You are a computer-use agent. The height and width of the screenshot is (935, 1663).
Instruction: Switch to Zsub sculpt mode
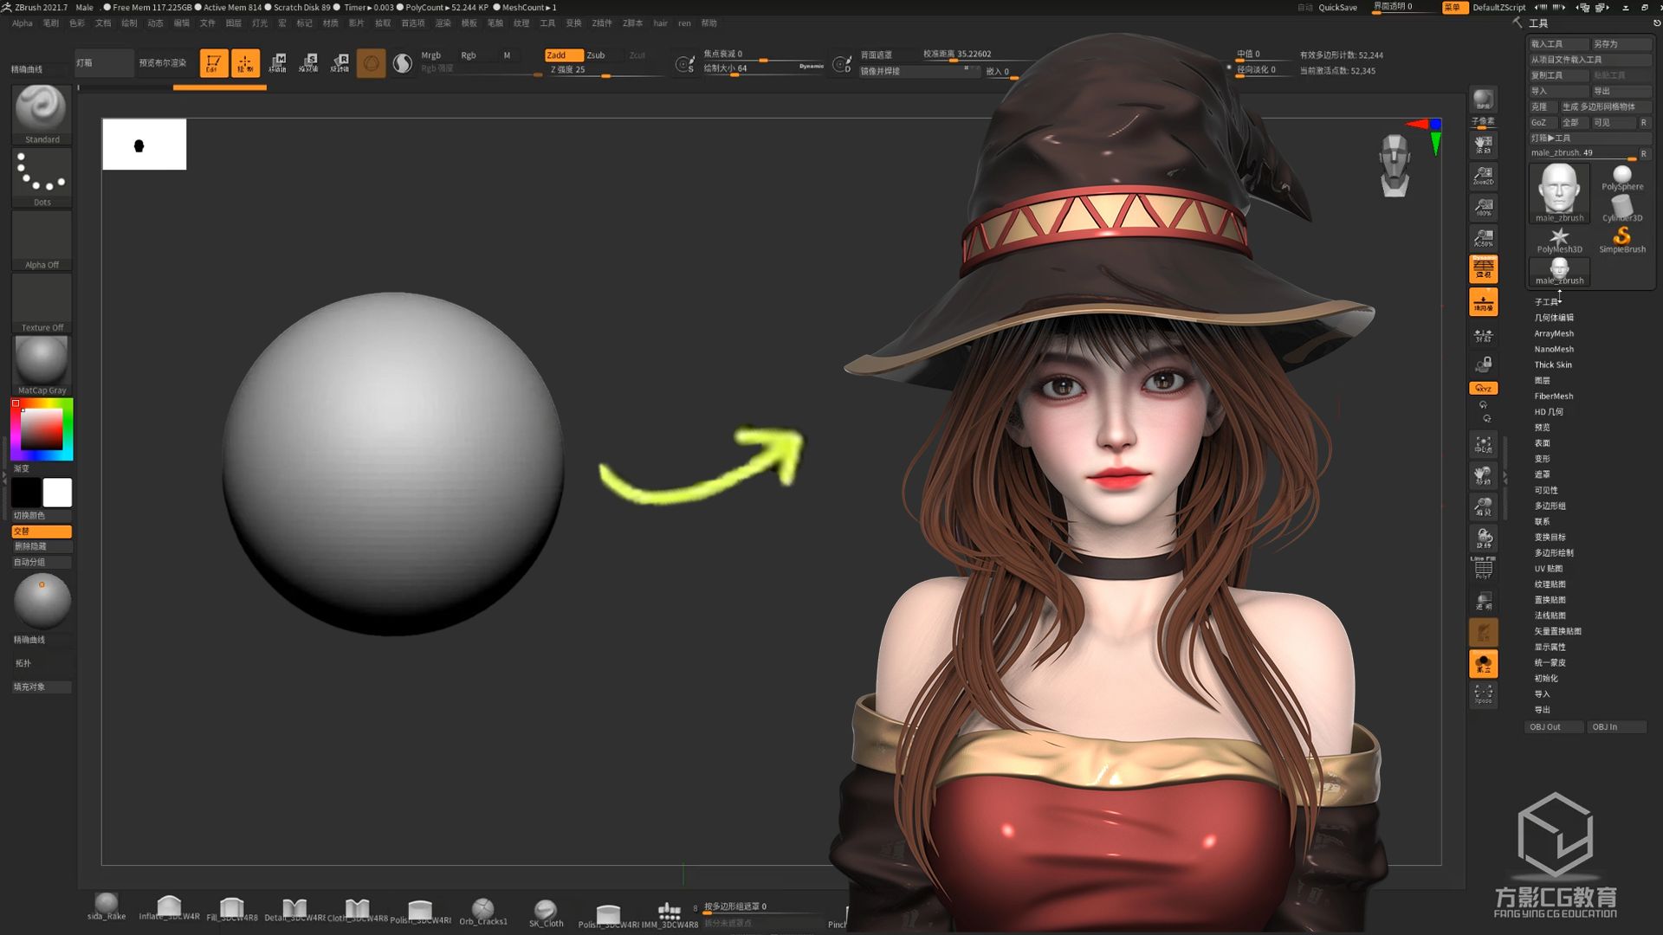[x=596, y=55]
